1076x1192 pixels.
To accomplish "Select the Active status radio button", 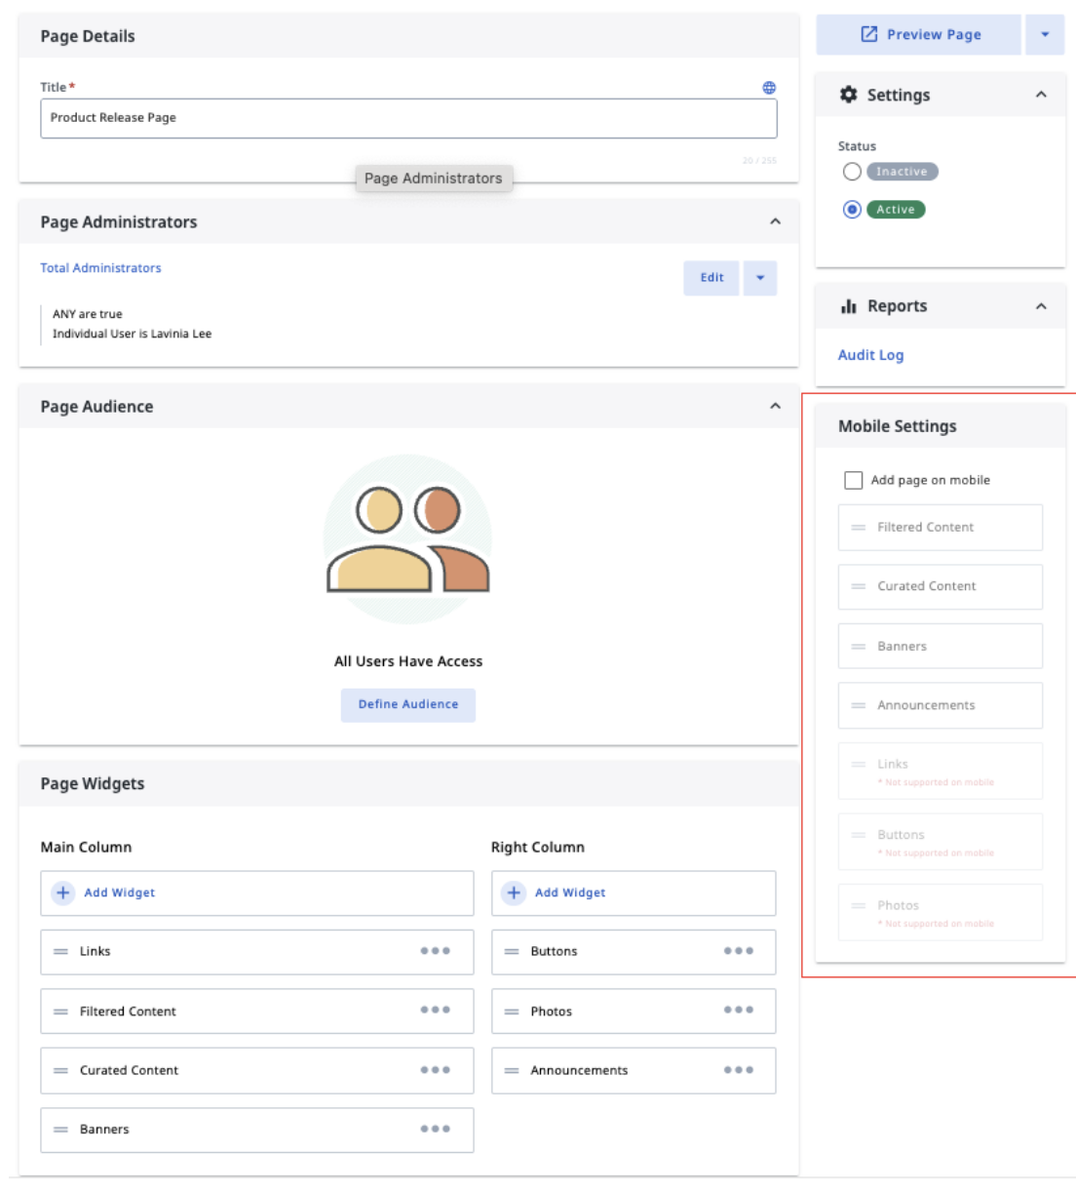I will (x=851, y=209).
